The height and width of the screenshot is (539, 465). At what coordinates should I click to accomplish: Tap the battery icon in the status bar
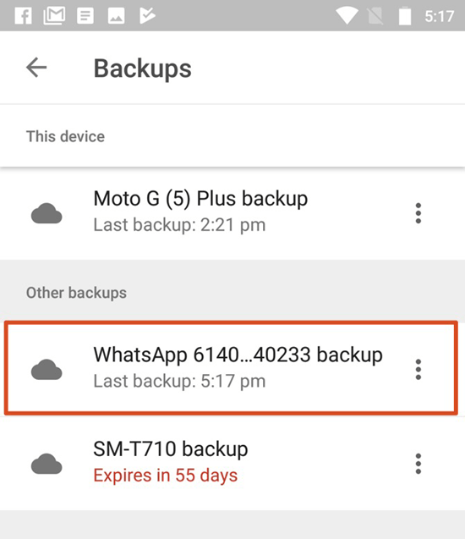pos(405,16)
